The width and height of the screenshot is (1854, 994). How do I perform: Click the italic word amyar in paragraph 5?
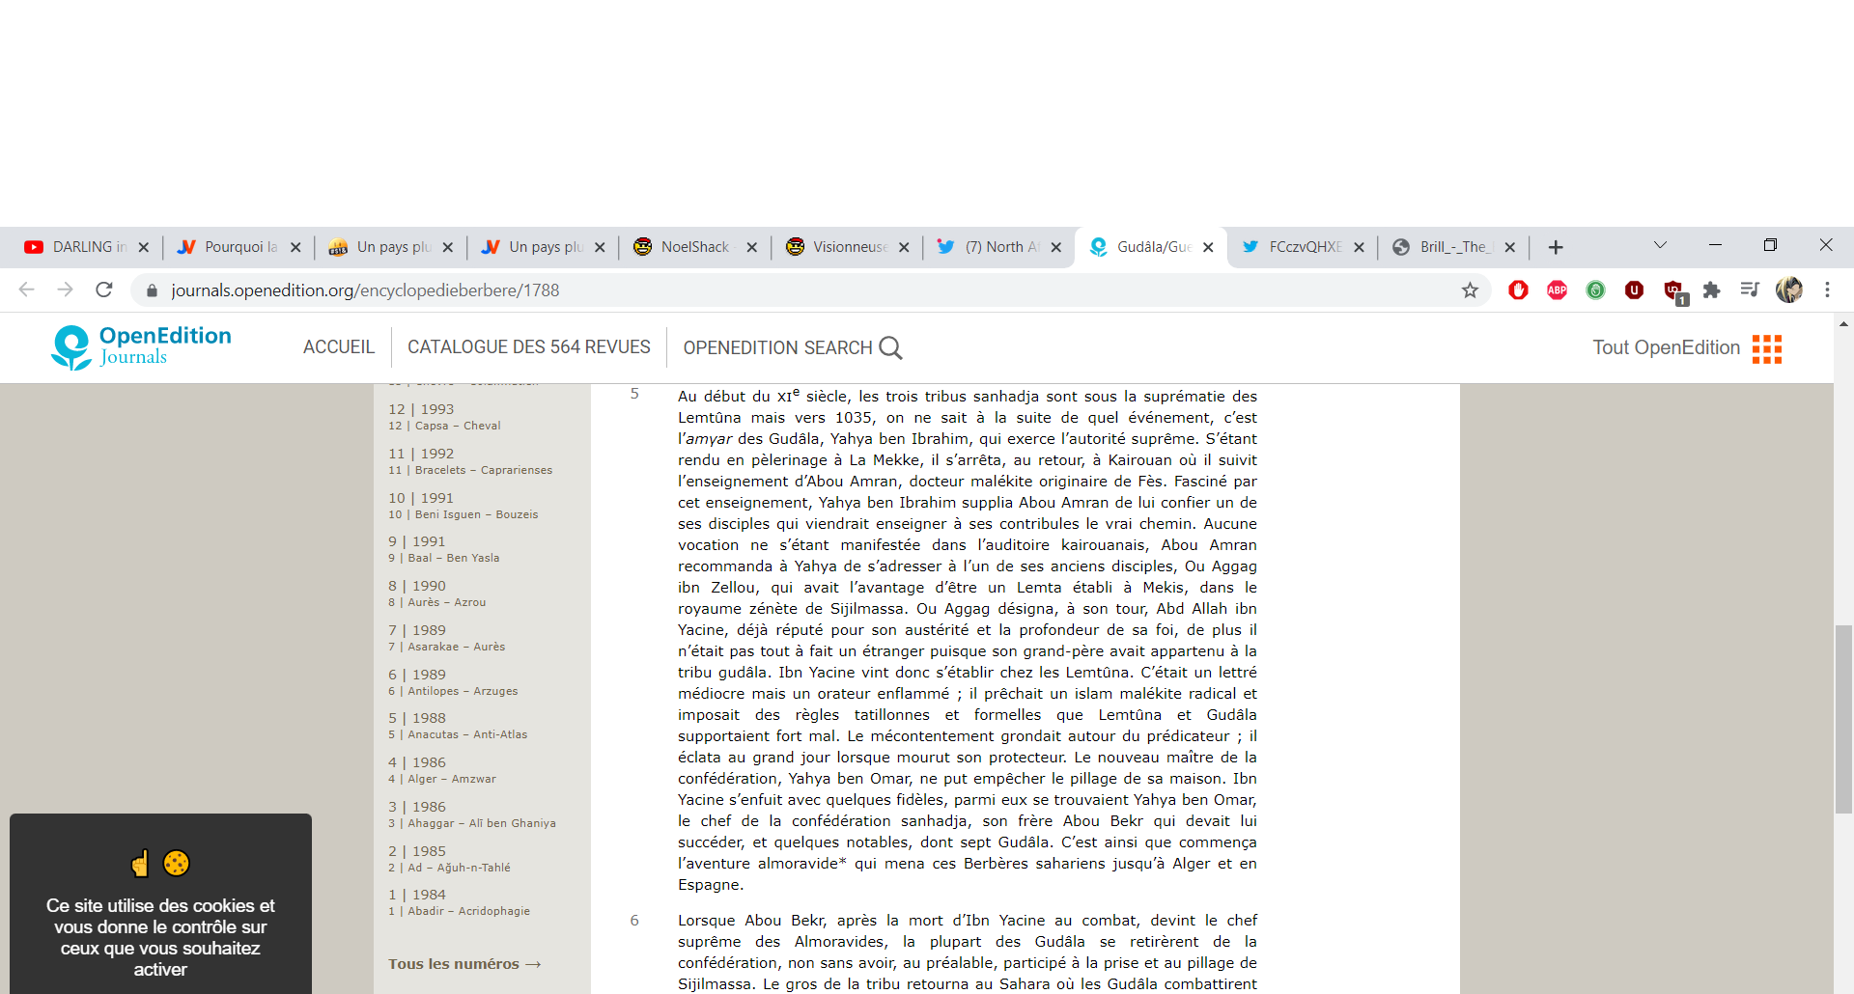(x=709, y=439)
